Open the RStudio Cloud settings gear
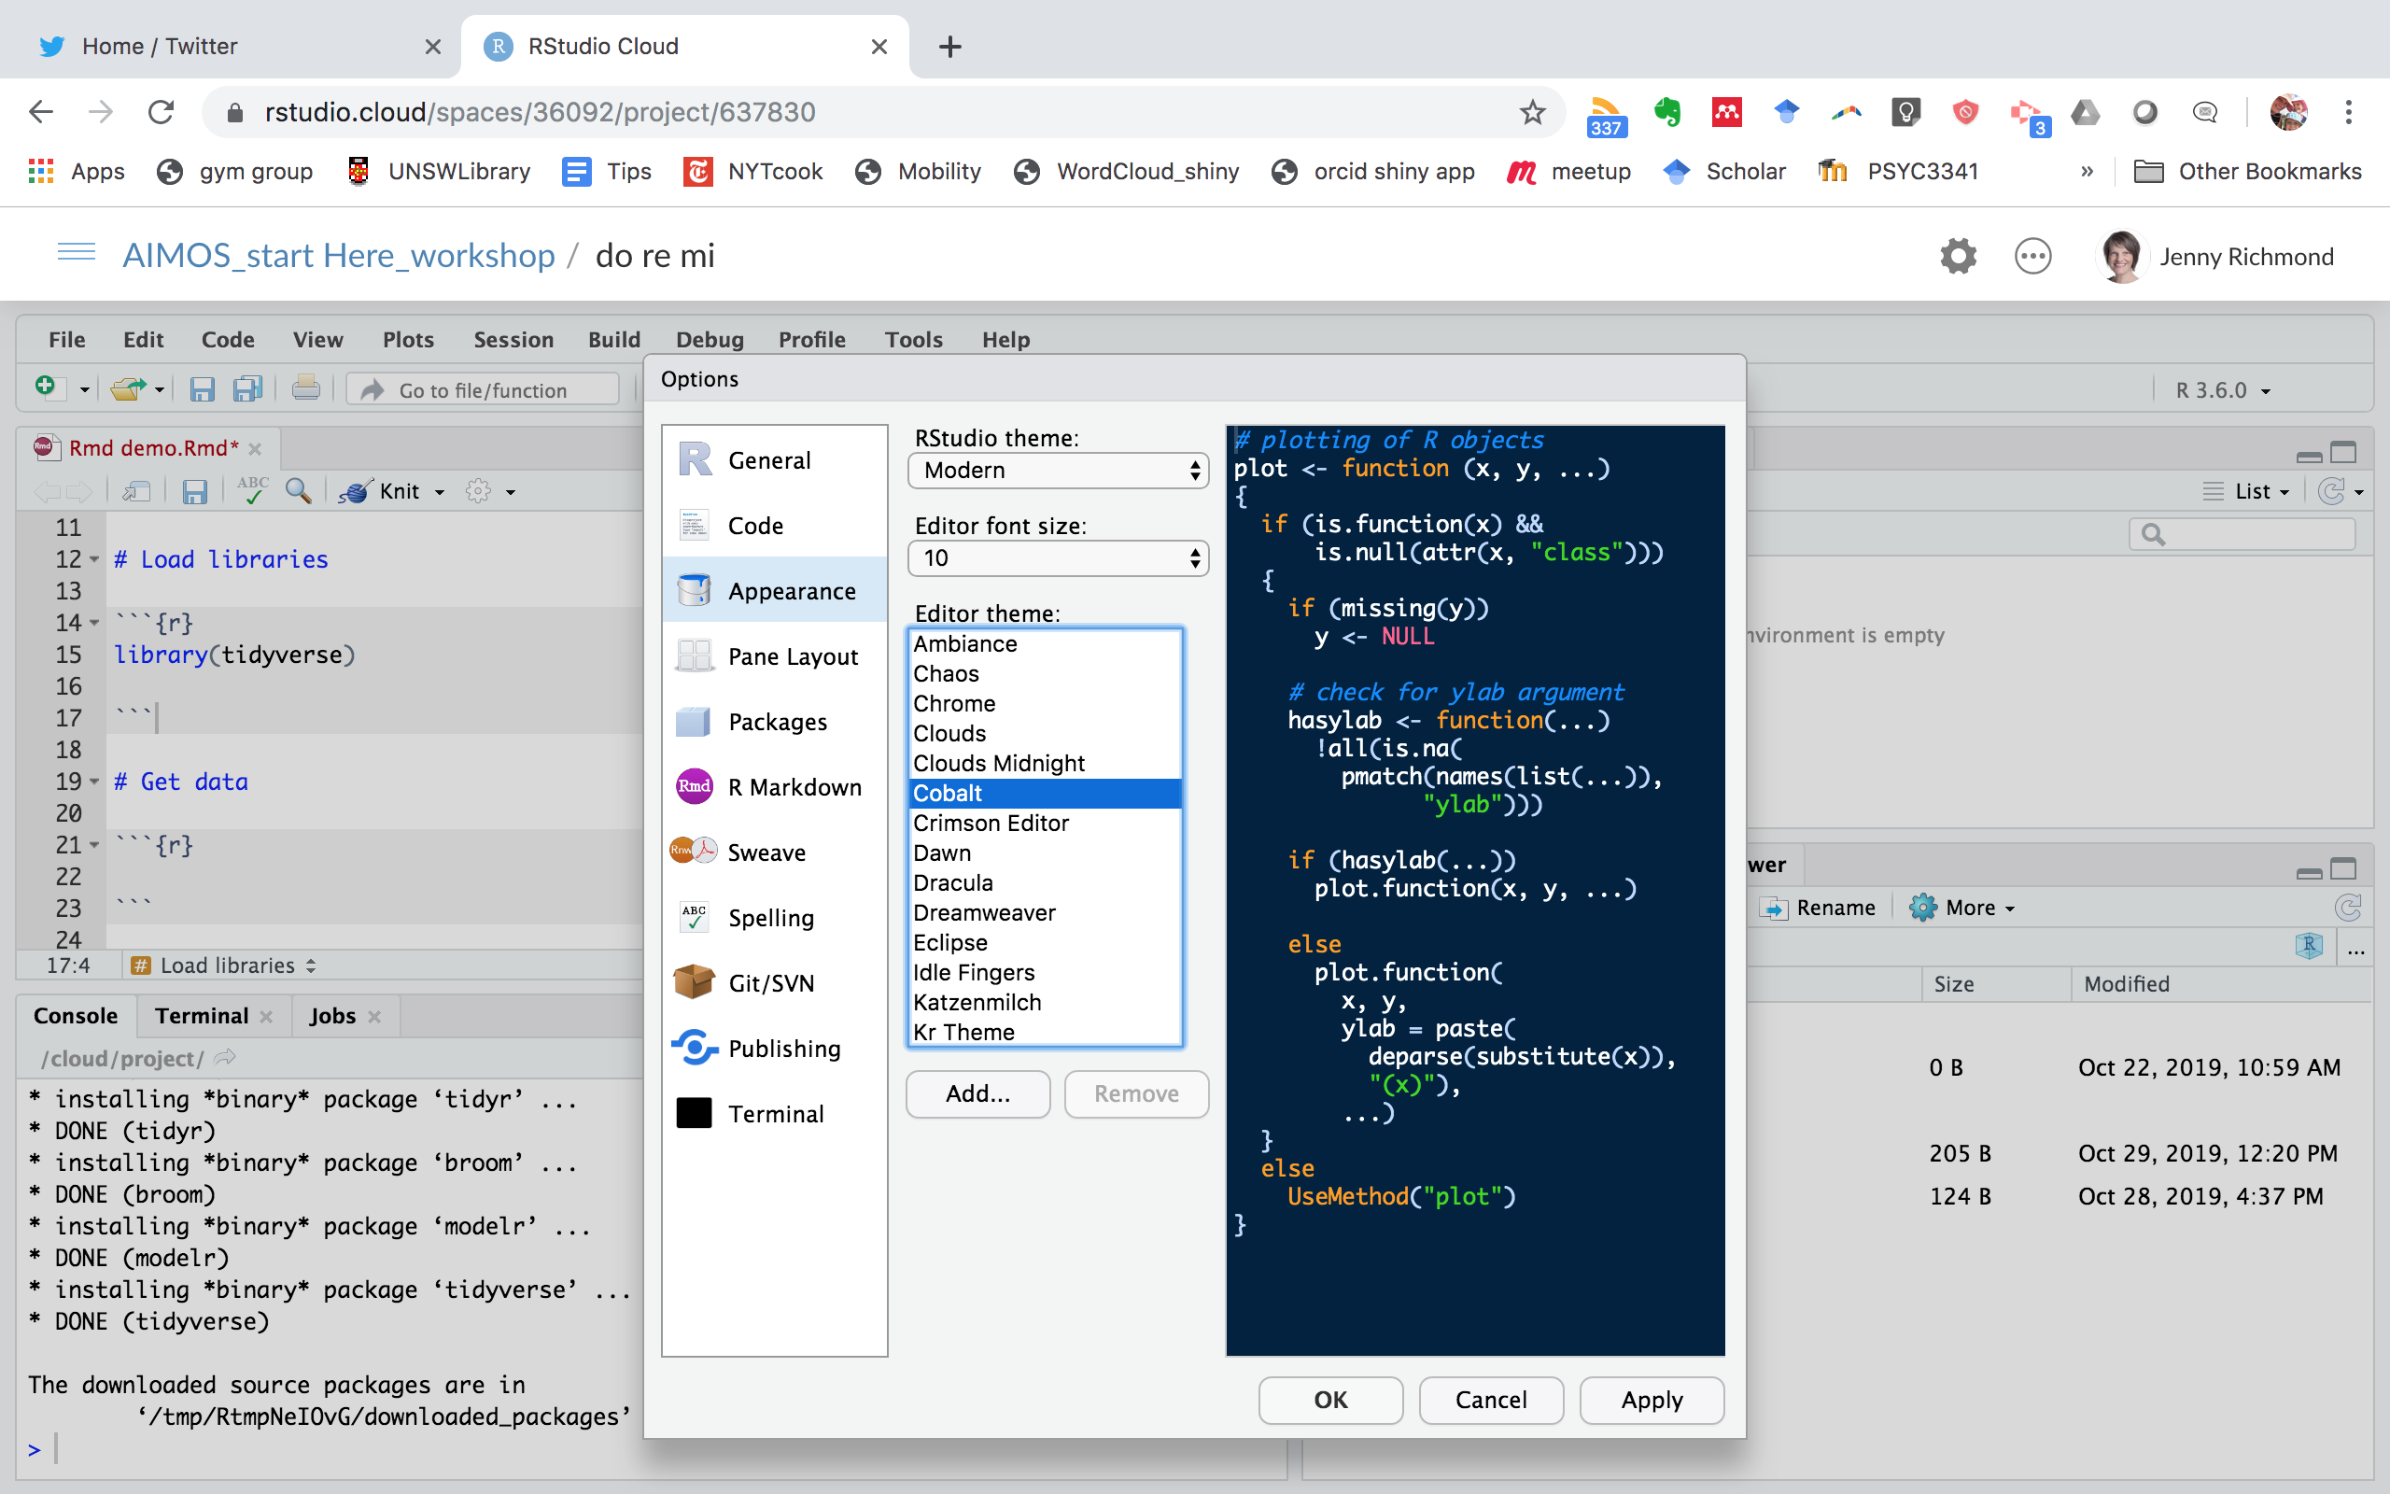2390x1494 pixels. (1958, 257)
